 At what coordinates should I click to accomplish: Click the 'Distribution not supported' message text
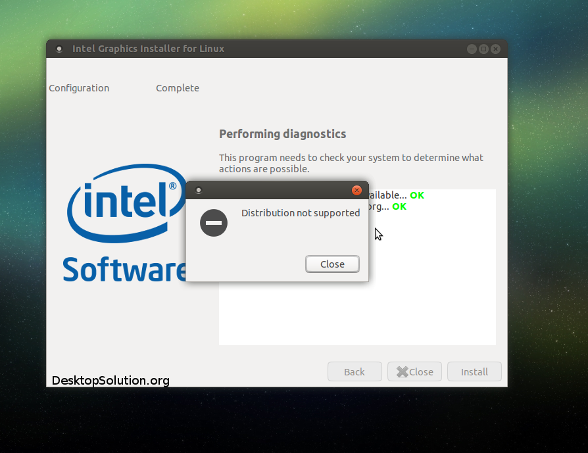pos(301,213)
